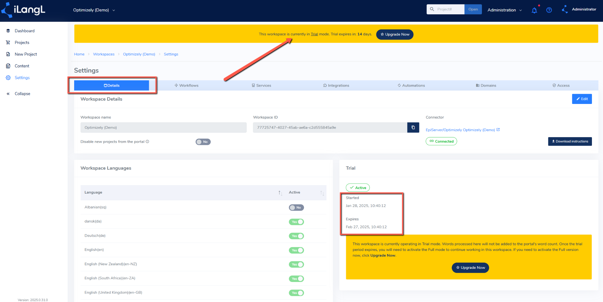Screen dimensions: 603x302
Task: Select the Domains tab
Action: tap(486, 85)
